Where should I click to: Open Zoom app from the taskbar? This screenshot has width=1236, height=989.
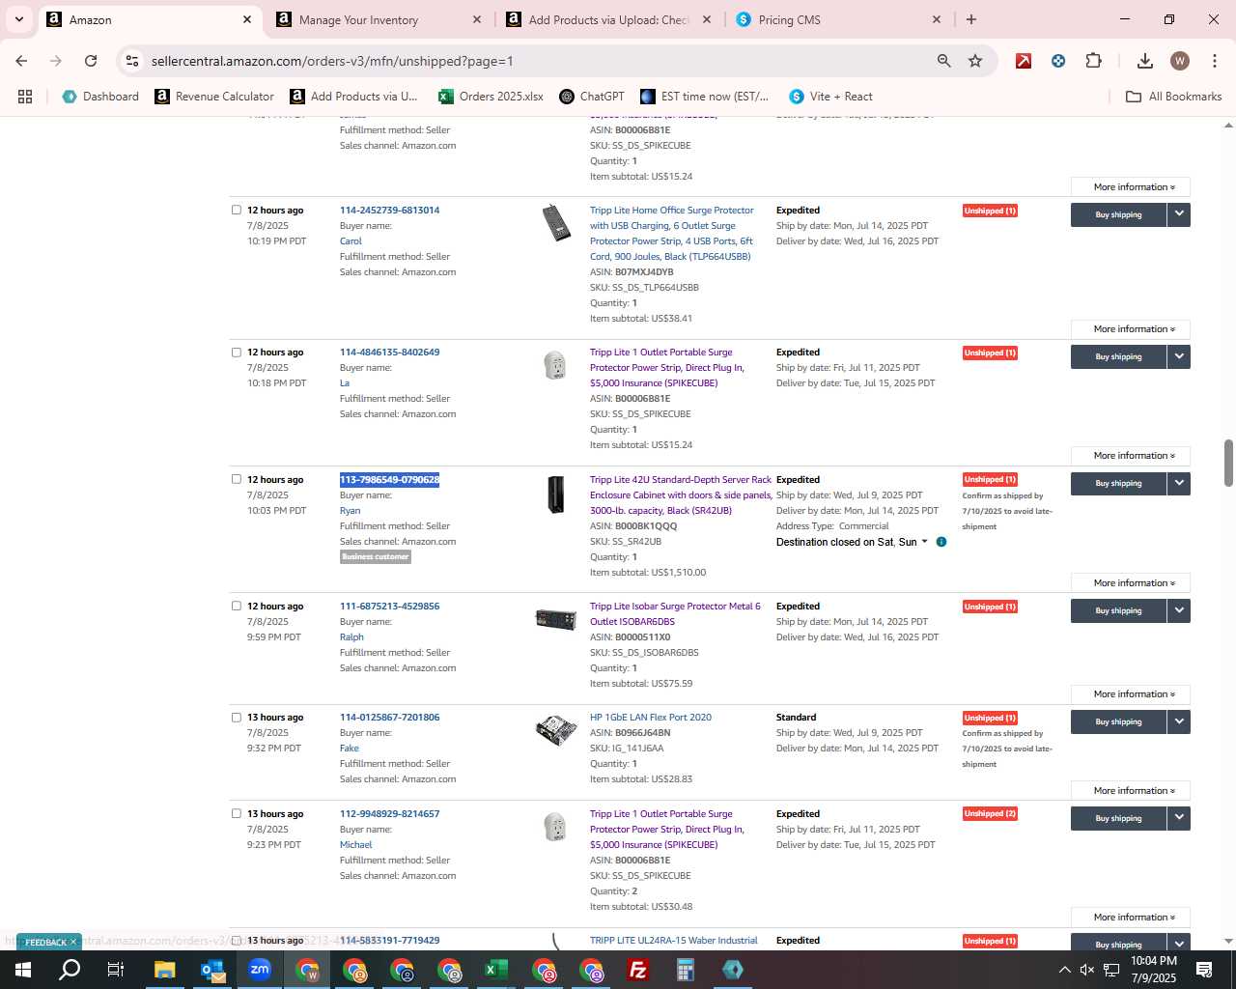(x=260, y=970)
